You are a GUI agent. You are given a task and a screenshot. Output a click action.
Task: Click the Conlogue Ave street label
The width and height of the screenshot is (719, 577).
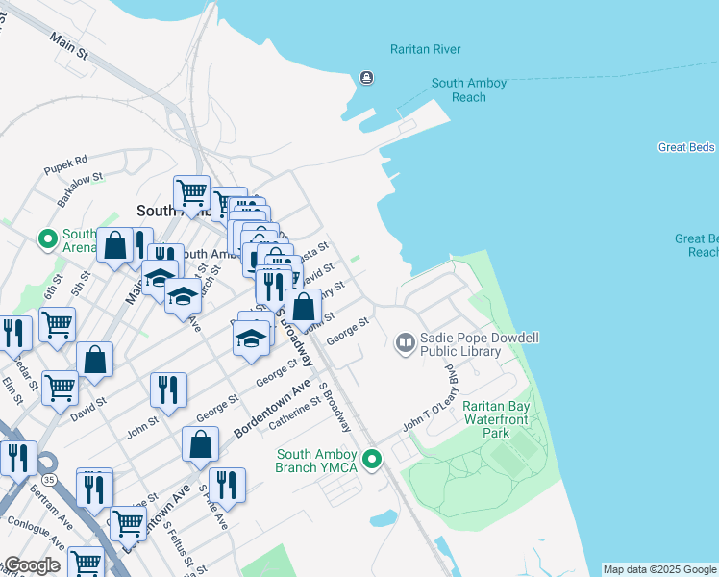37,533
